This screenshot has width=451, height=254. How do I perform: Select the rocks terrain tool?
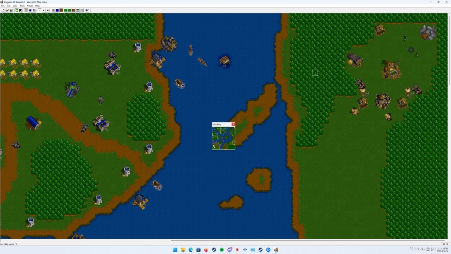pos(74,10)
